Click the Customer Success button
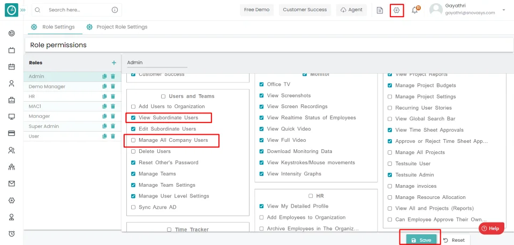The height and width of the screenshot is (245, 514). pos(305,10)
